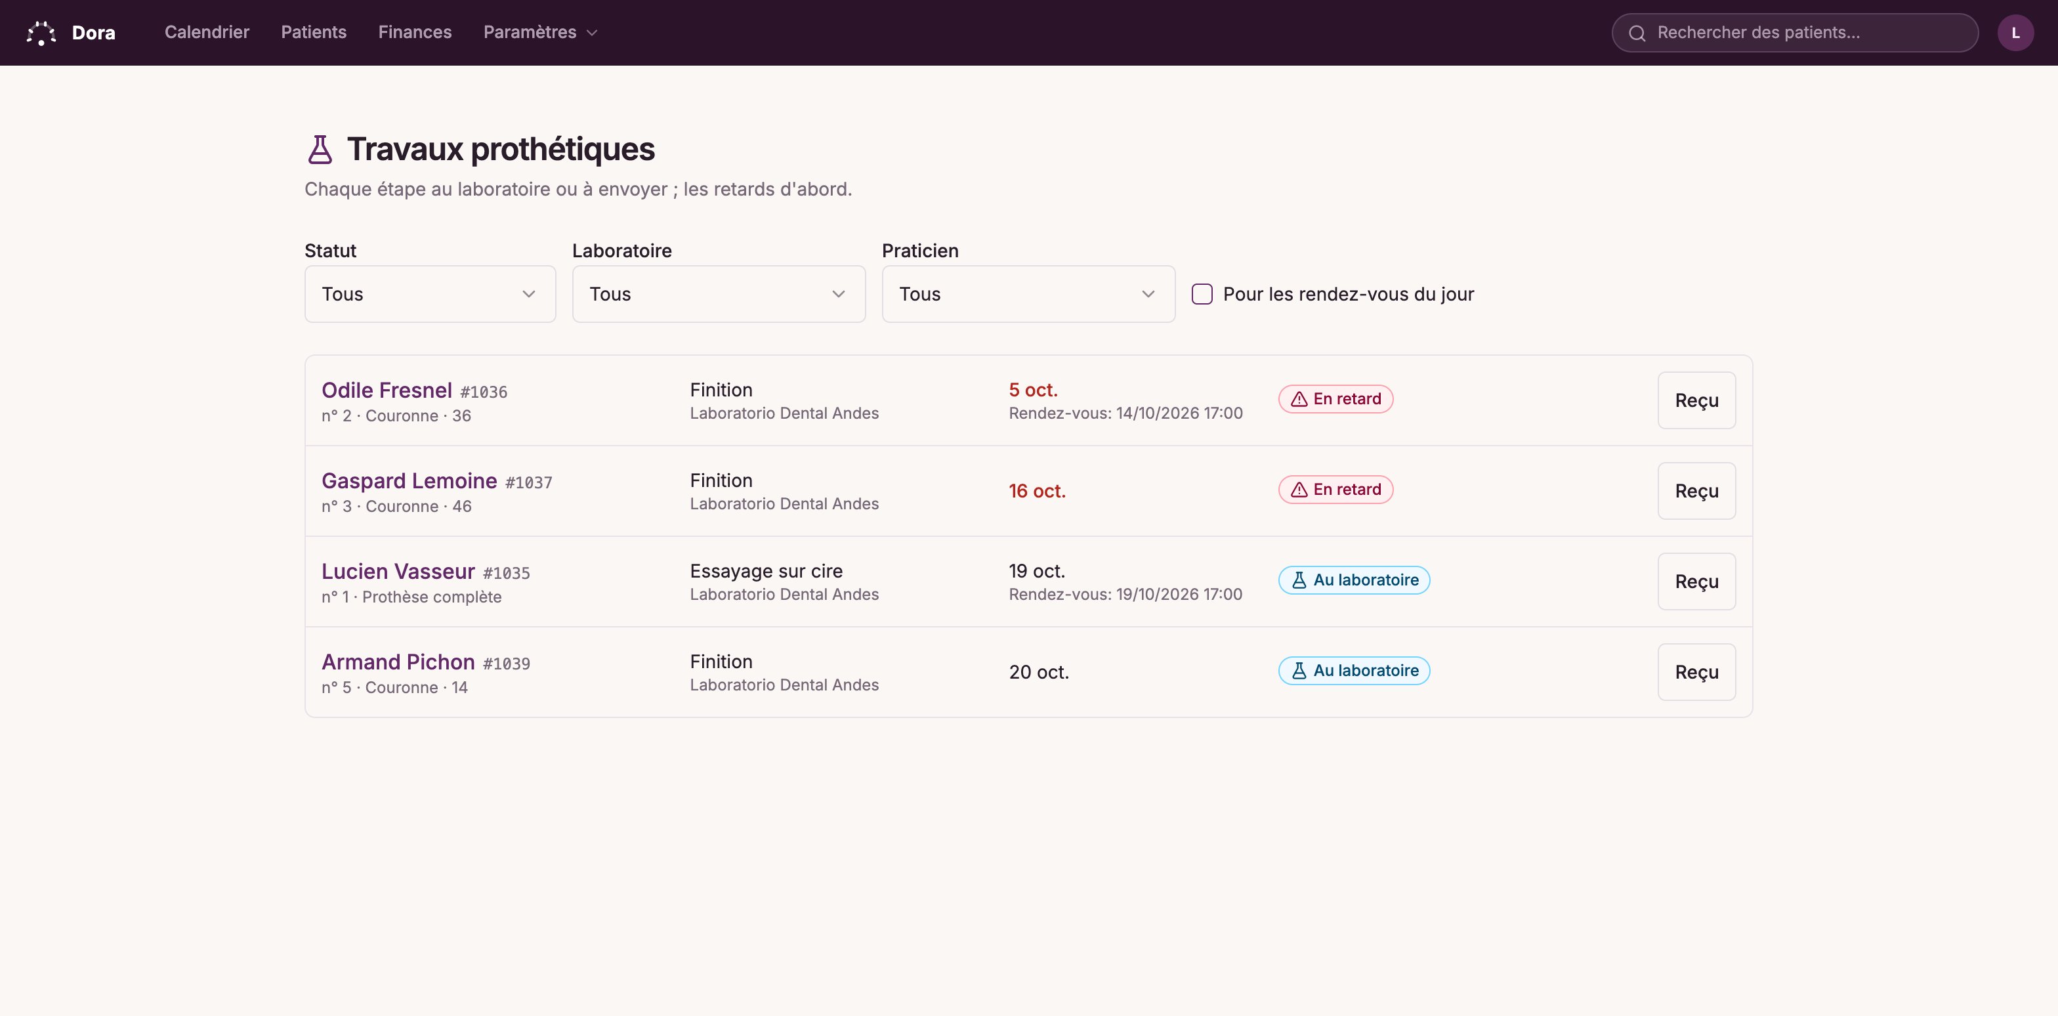Click Rendez-vous: 19/10/2026 17:00

[x=1125, y=594]
